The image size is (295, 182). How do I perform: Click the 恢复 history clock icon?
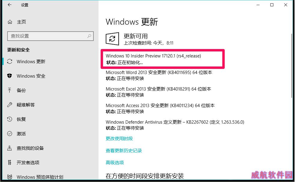point(10,119)
